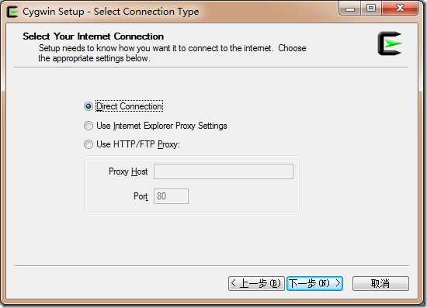This screenshot has height=308, width=427.
Task: Close the Cygwin Setup window
Action: point(400,9)
